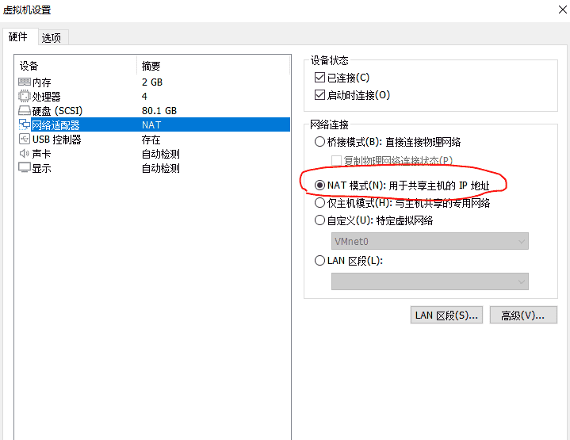The image size is (570, 440).
Task: Toggle the 已连接(C) checkbox
Action: click(x=319, y=78)
